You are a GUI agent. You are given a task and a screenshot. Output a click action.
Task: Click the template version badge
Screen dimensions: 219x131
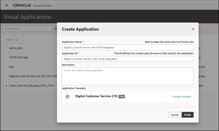click(122, 96)
